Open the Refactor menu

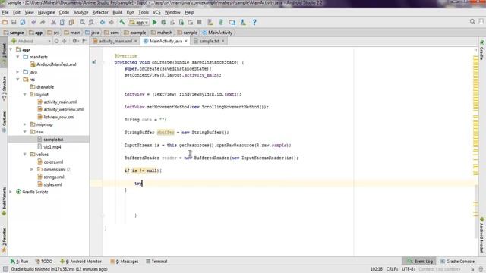click(100, 12)
